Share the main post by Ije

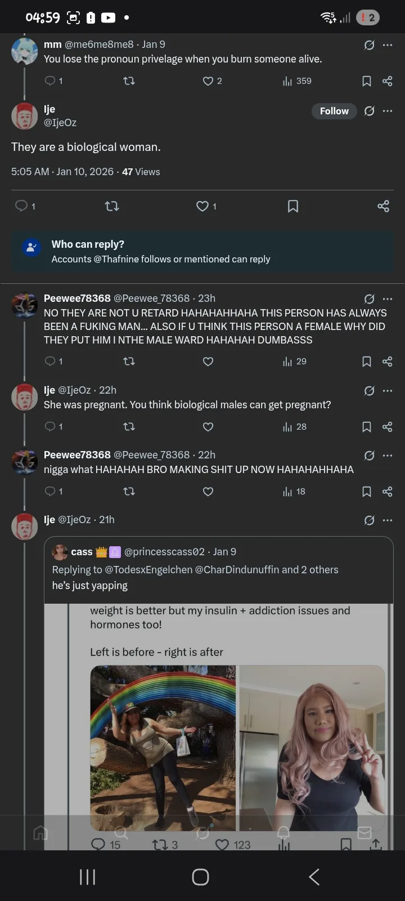[x=383, y=207]
